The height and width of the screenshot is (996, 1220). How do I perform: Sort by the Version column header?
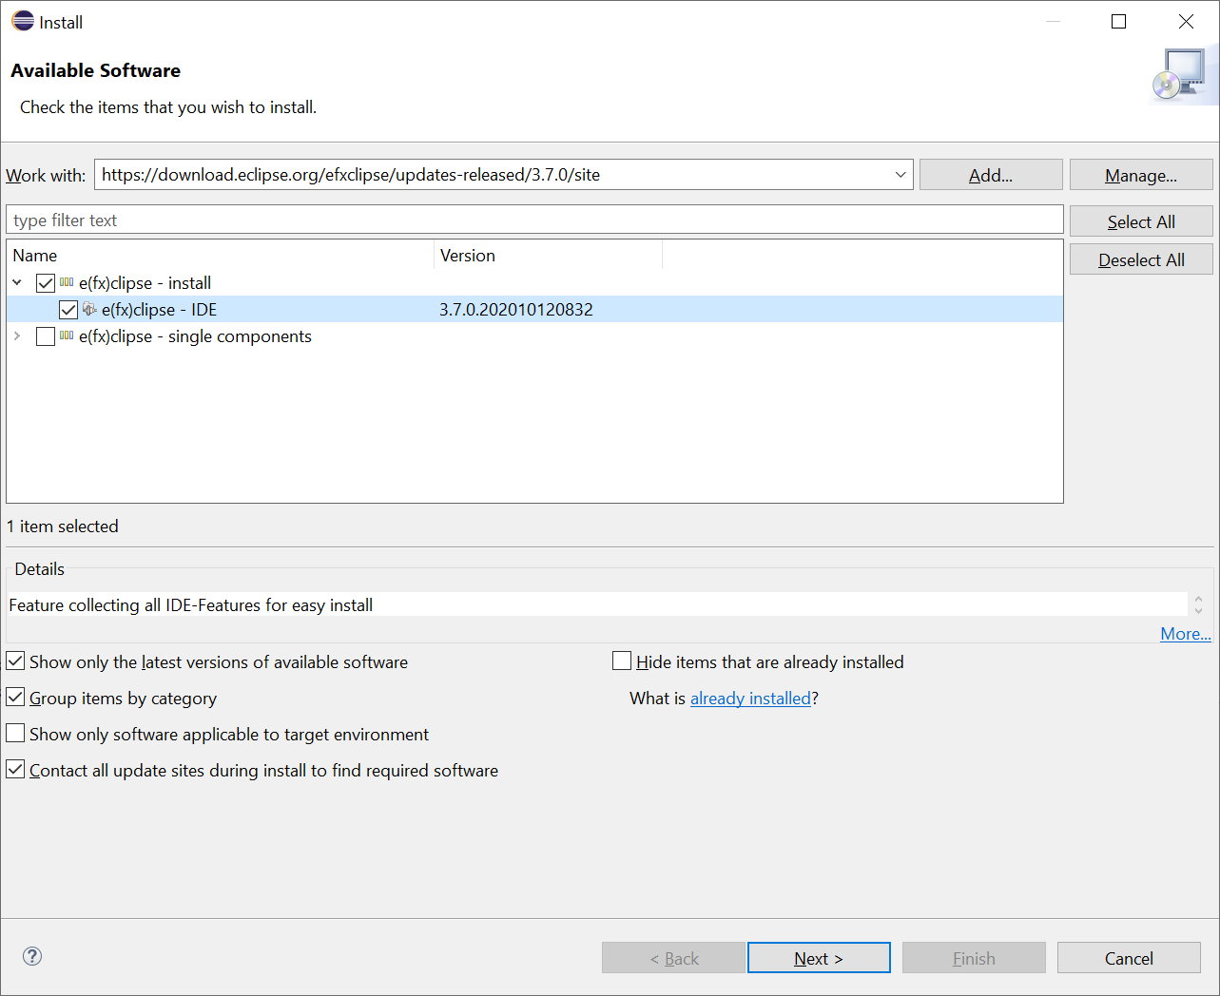pos(548,256)
